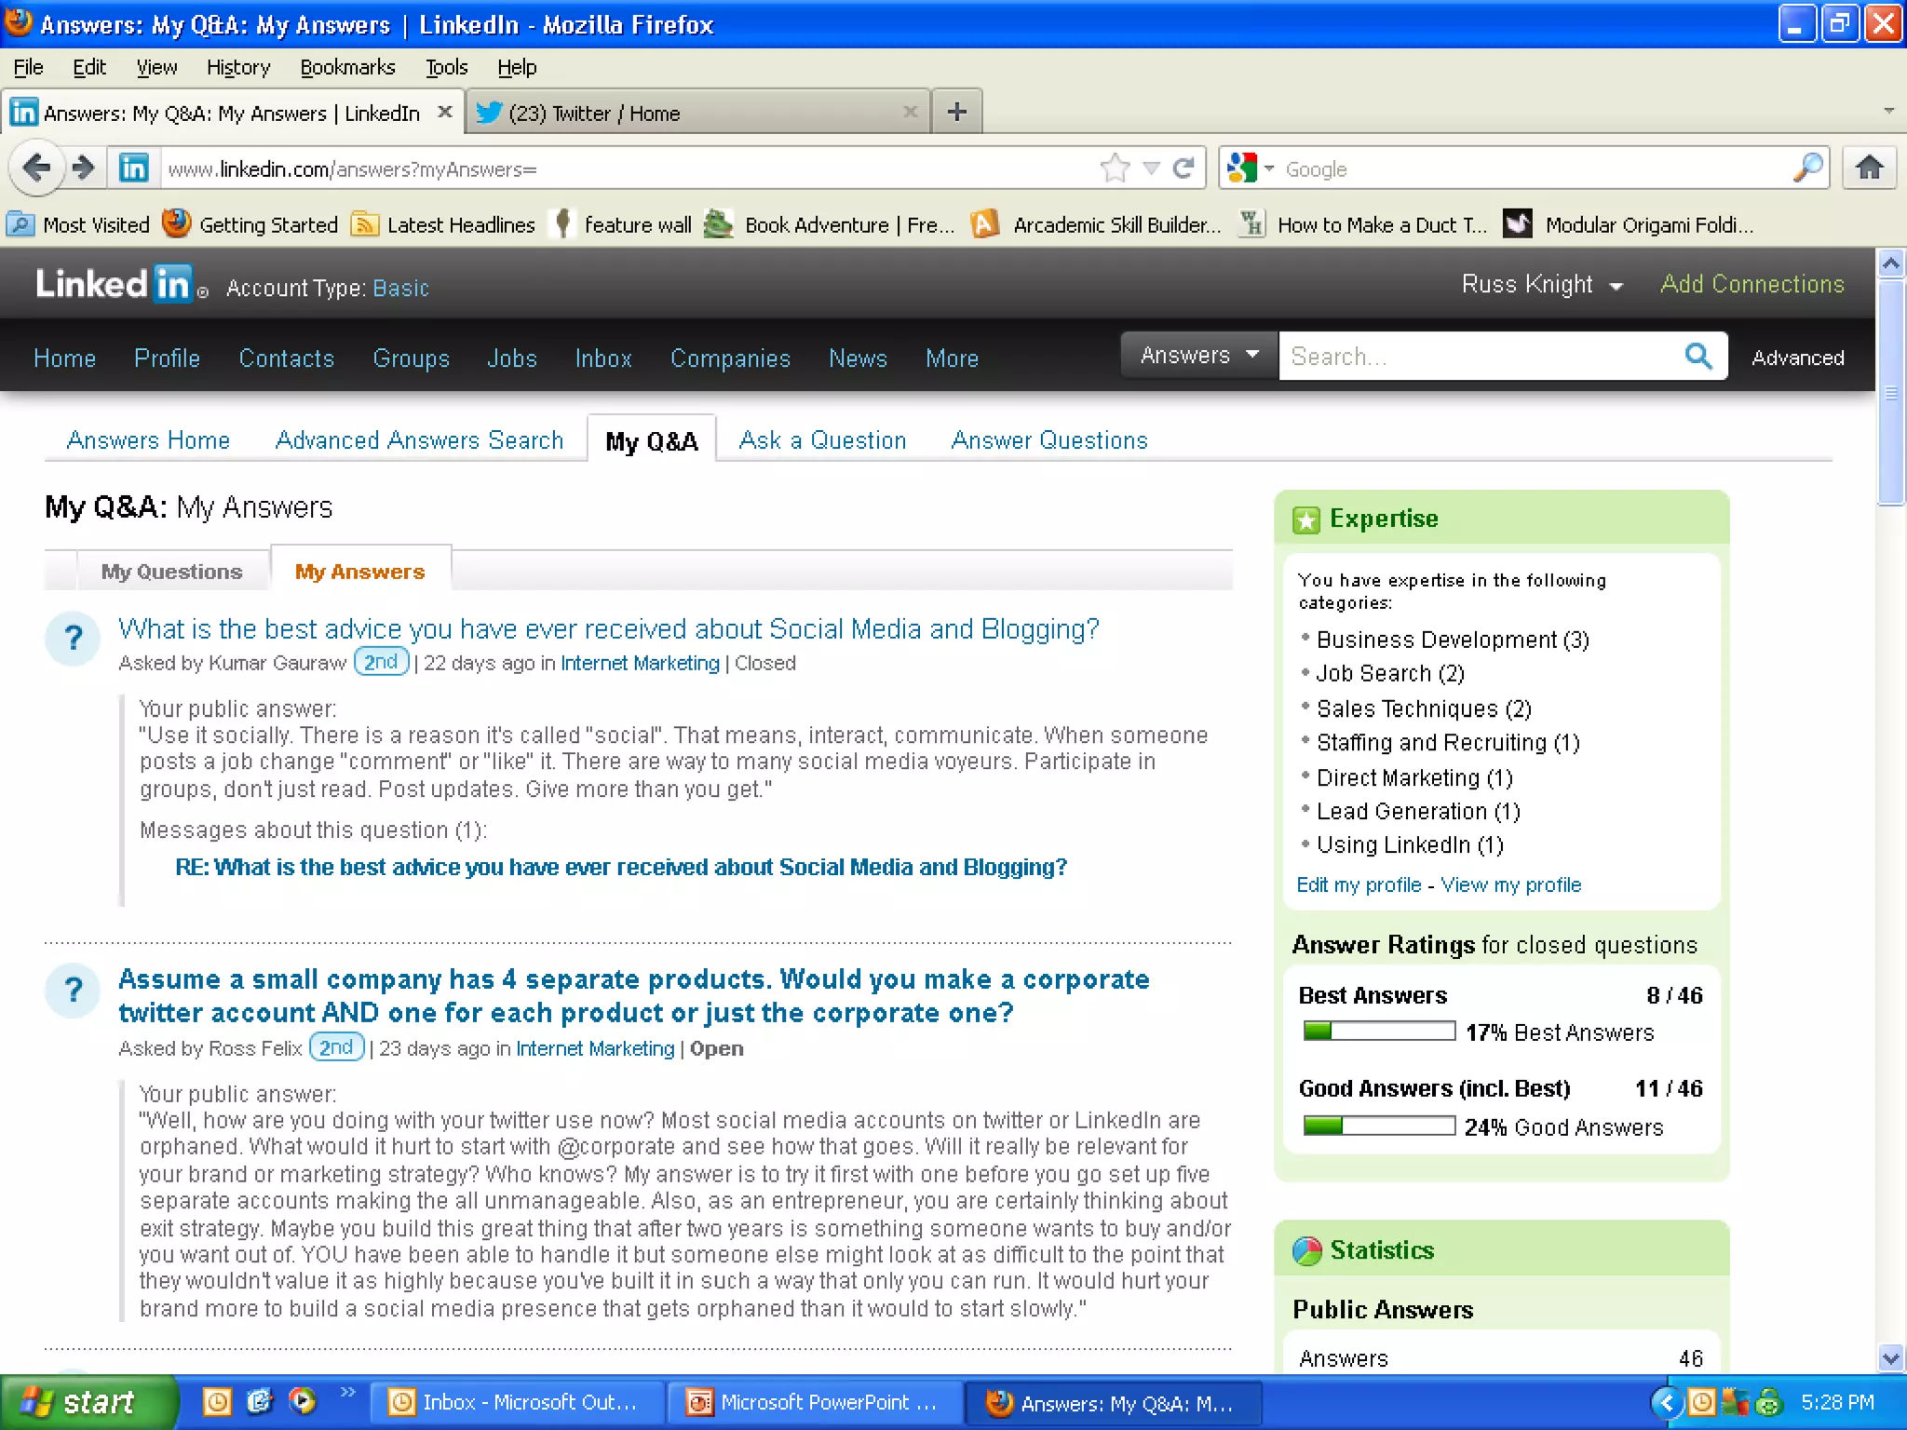Go to the Firefox home page icon
This screenshot has height=1430, width=1907.
(x=1869, y=169)
